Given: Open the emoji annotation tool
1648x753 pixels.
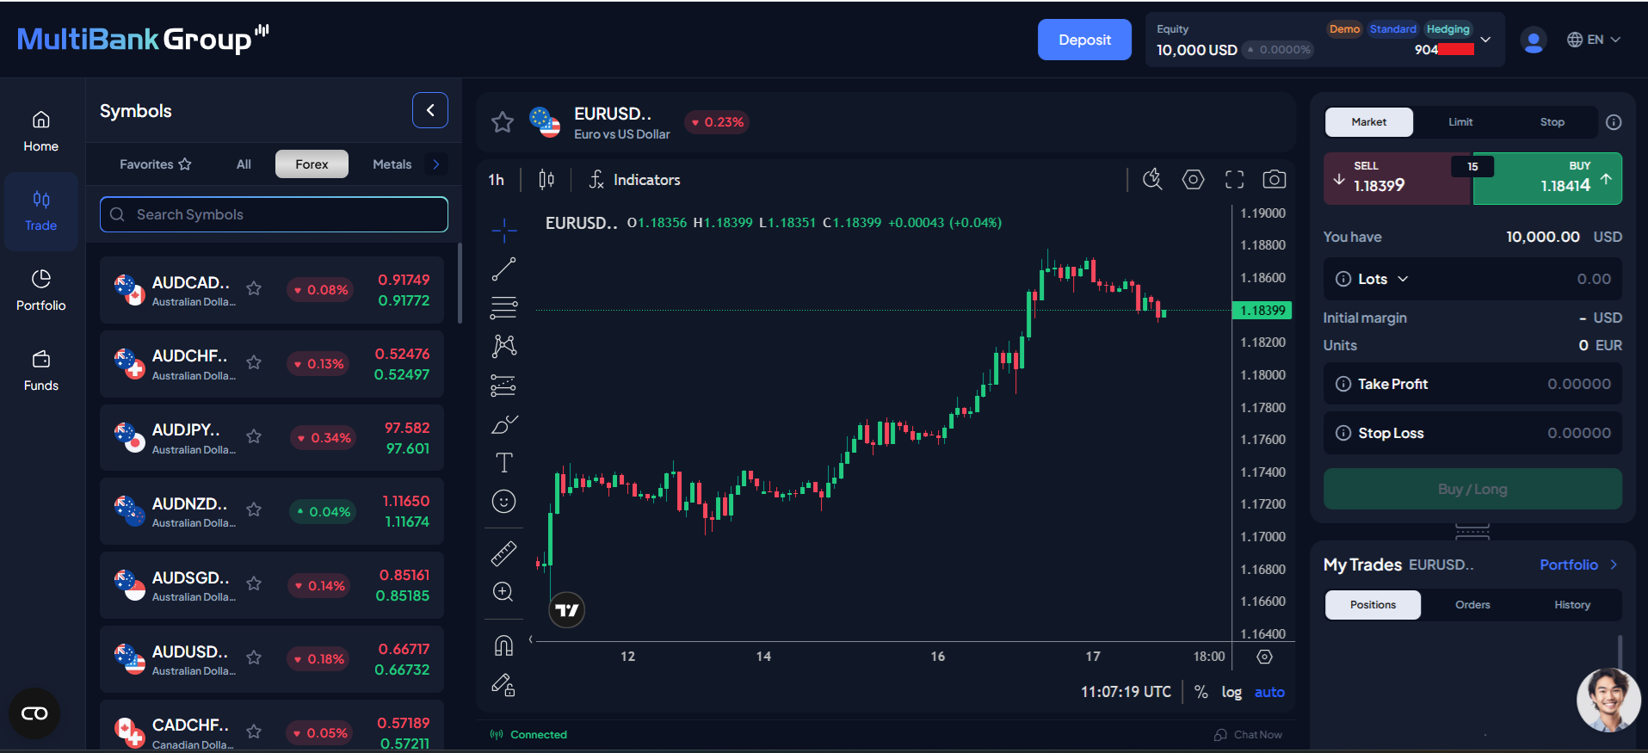Looking at the screenshot, I should (503, 501).
